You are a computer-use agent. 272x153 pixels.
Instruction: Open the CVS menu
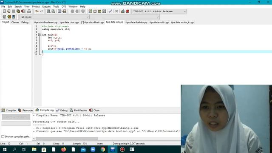pos(64,7)
